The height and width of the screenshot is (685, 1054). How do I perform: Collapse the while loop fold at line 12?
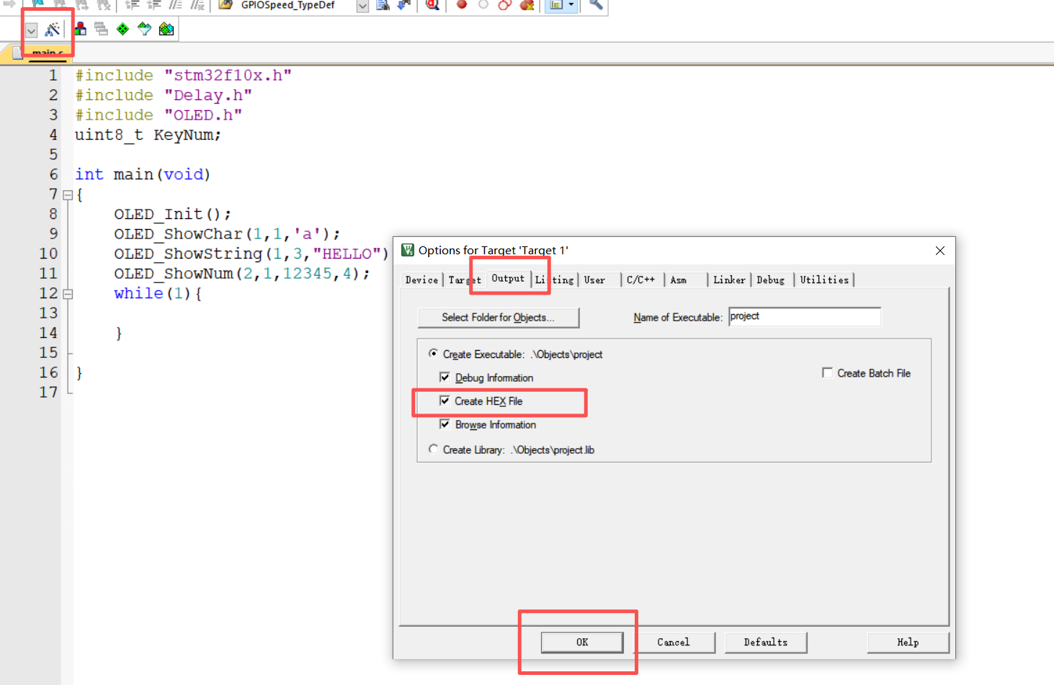(68, 294)
